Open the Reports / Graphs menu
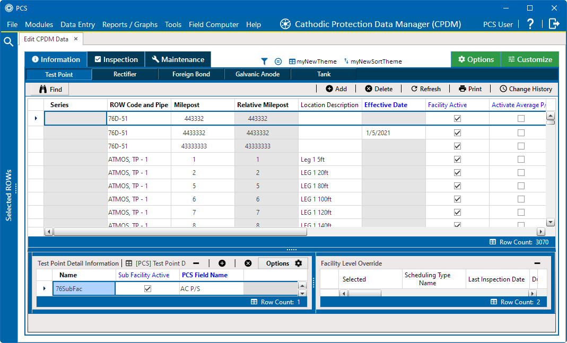The height and width of the screenshot is (343, 567). (x=130, y=24)
